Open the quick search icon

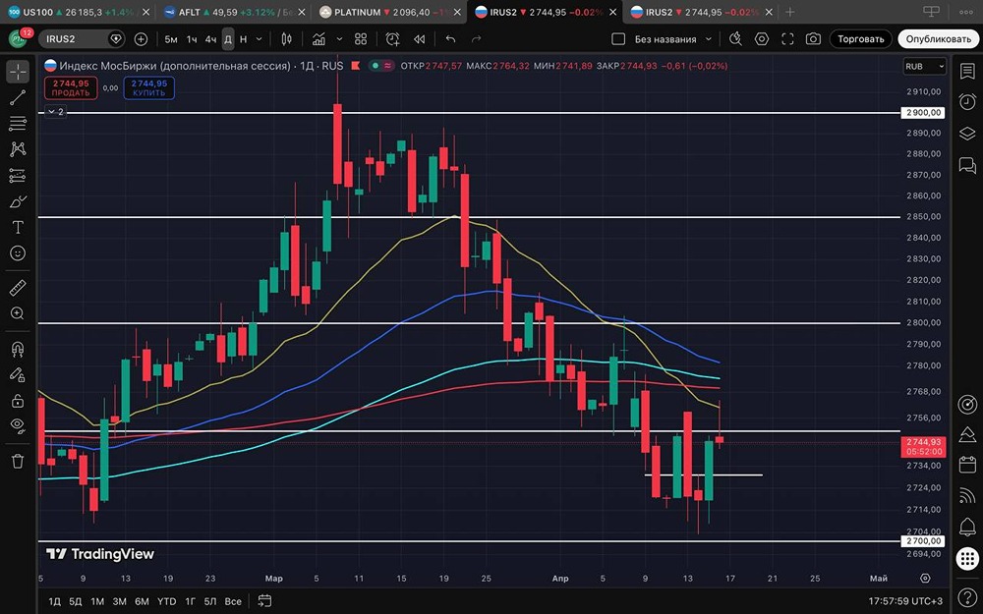tap(735, 39)
